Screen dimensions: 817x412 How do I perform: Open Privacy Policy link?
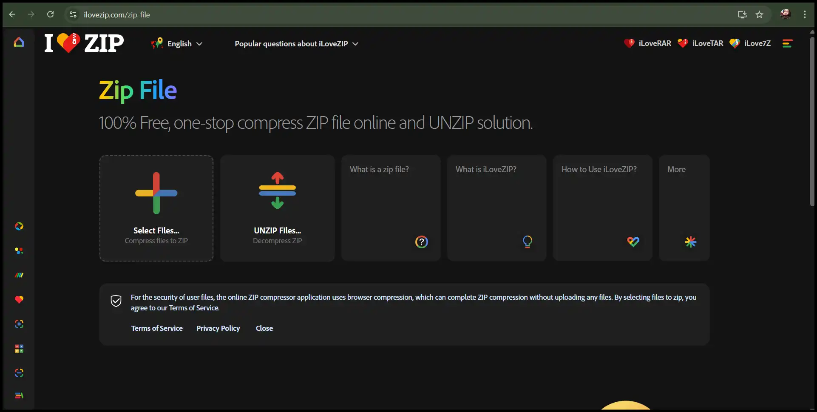coord(218,328)
